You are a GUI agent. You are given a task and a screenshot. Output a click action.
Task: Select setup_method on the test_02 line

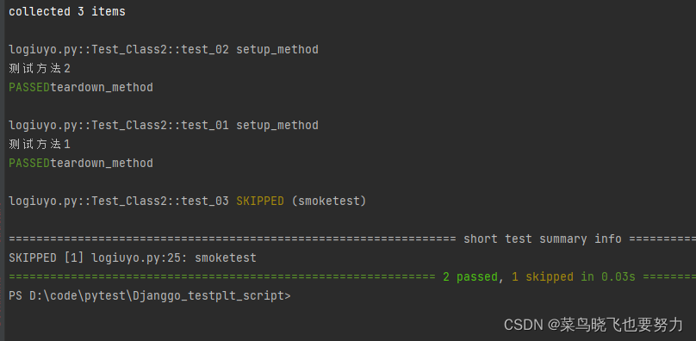277,50
